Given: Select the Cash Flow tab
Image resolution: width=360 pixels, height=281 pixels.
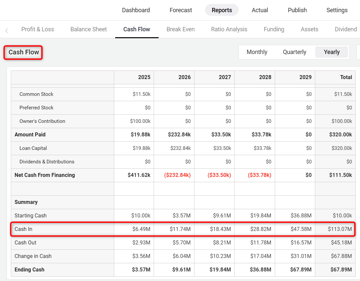Looking at the screenshot, I should tap(137, 29).
